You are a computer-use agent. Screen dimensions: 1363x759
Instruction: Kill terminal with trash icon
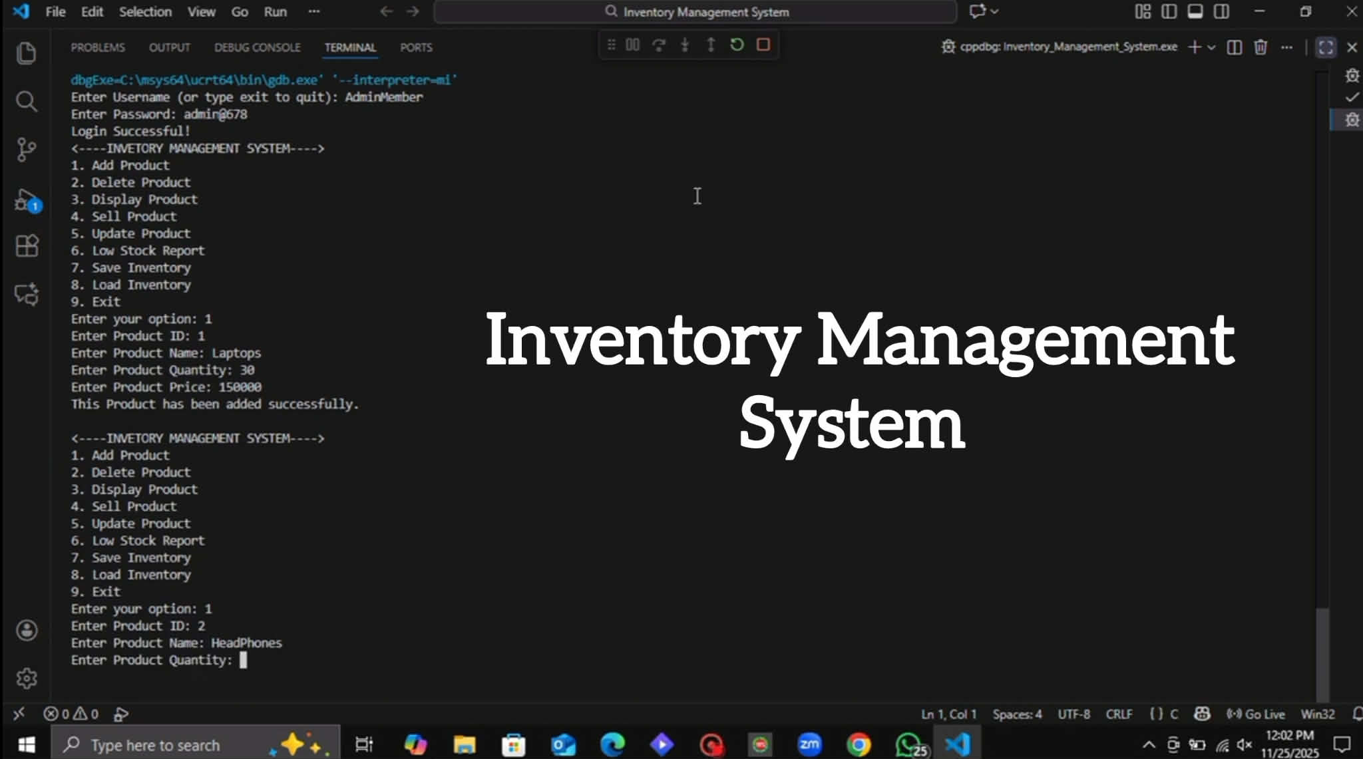tap(1260, 47)
